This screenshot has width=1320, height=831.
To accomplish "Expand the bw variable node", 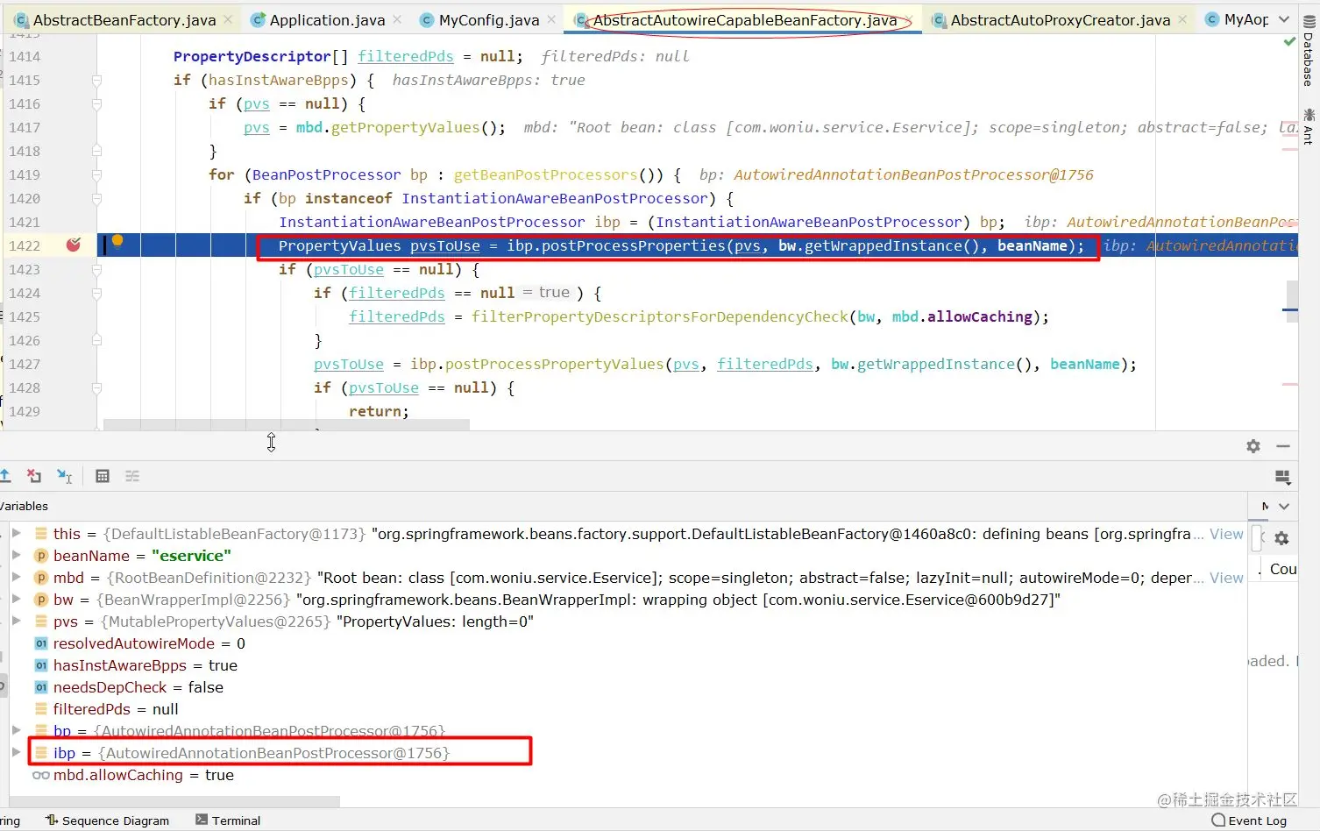I will pyautogui.click(x=16, y=599).
